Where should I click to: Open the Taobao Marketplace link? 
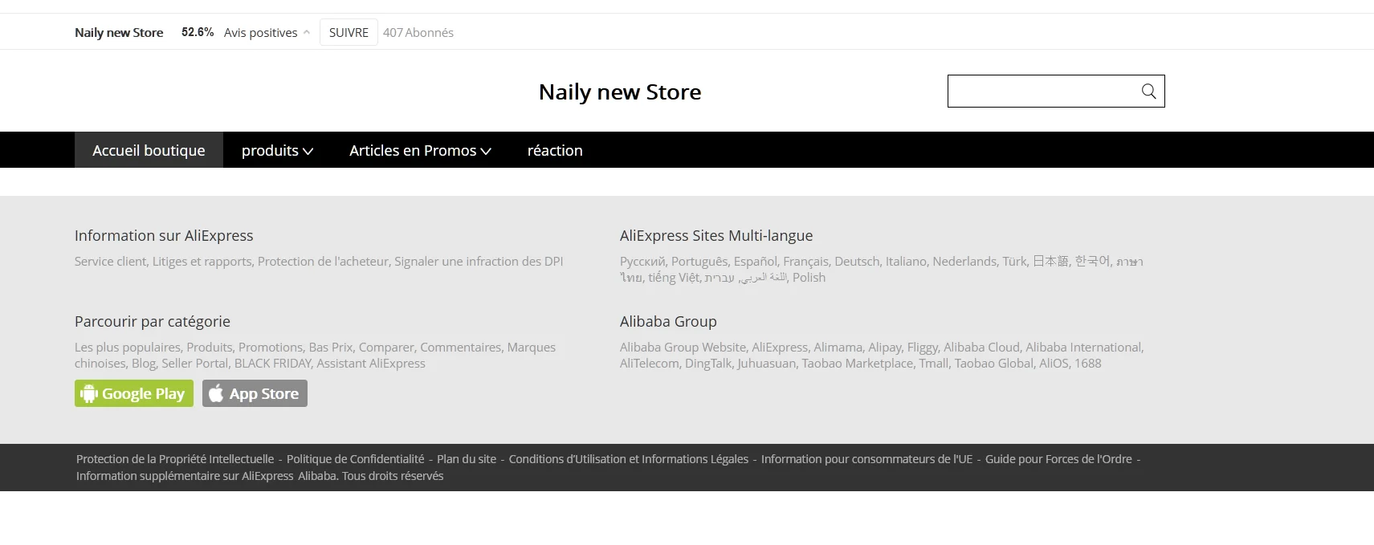click(x=857, y=364)
